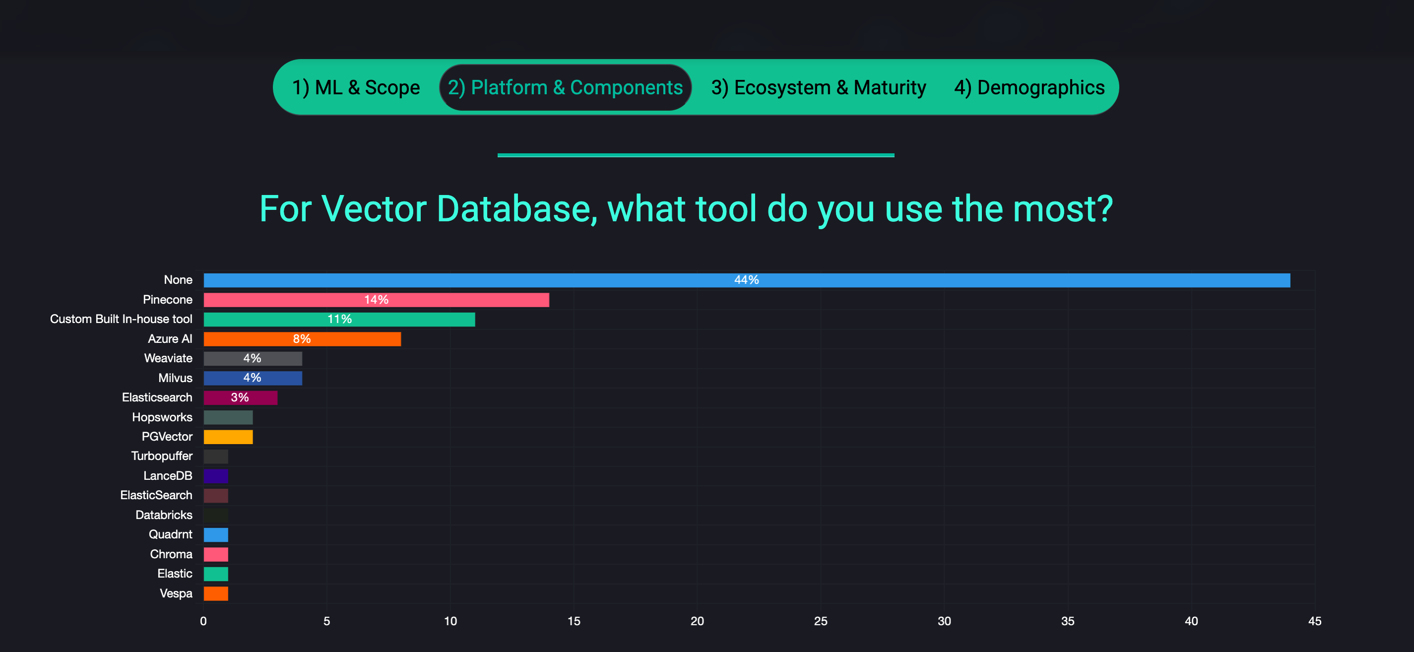This screenshot has height=652, width=1414.
Task: Click the blue Quadrnt bar
Action: (216, 534)
